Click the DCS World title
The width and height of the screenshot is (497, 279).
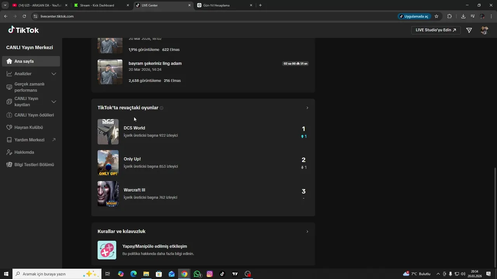click(134, 128)
